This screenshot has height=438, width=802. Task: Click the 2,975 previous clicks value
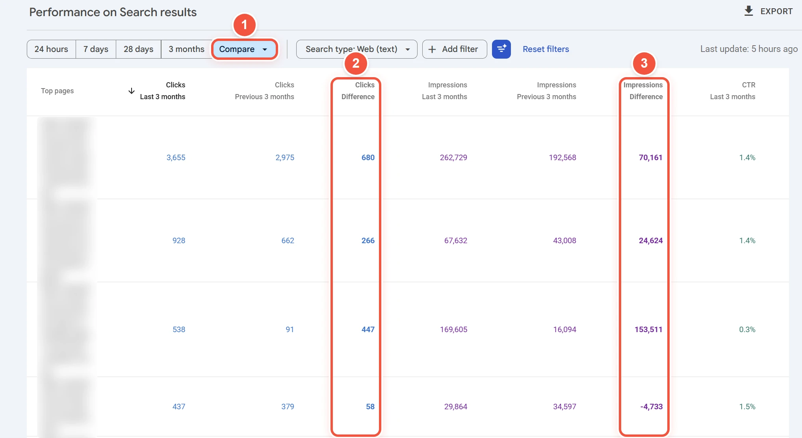(285, 157)
